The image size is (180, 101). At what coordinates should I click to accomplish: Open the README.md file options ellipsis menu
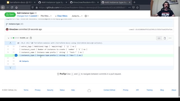(170, 38)
